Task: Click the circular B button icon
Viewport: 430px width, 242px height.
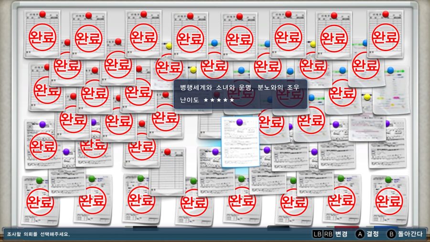Action: point(391,234)
